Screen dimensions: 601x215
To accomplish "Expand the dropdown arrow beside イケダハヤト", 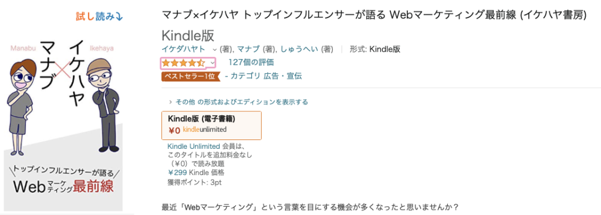I will click(x=215, y=49).
